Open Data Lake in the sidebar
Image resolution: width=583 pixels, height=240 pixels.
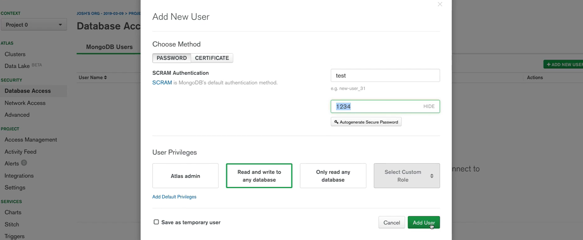[17, 66]
